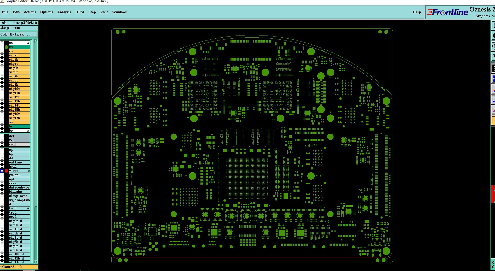Select the 'ss' layer name
The width and height of the screenshot is (495, 271).
pos(19,122)
